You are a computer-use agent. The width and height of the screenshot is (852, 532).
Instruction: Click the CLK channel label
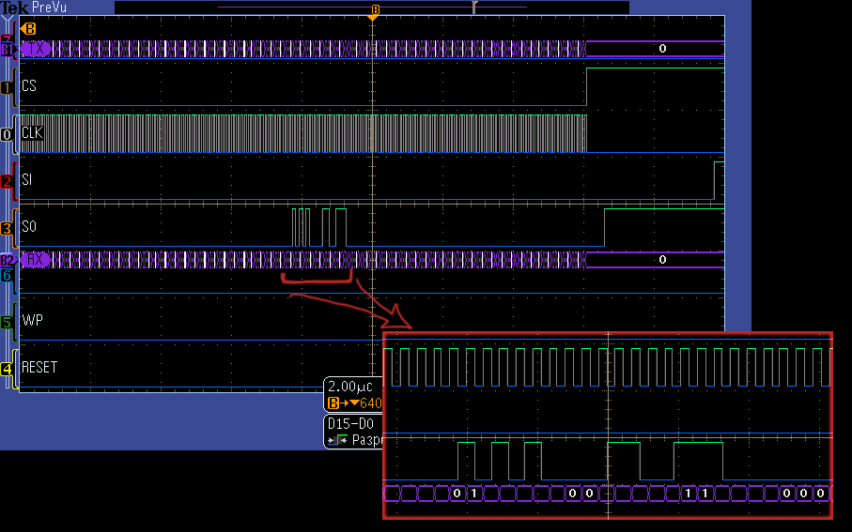click(32, 132)
